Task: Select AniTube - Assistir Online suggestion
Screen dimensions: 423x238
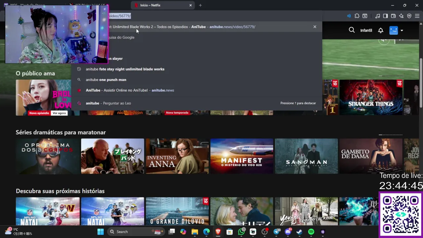Action: 197,90
